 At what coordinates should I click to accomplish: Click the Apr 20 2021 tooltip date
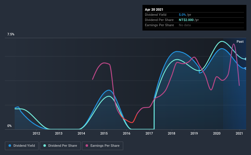[x=154, y=9]
